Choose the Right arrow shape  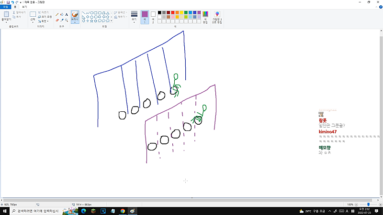tap(100, 17)
